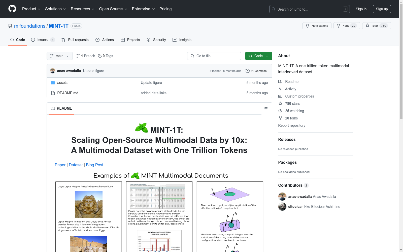This screenshot has width=403, height=252.
Task: View the 11 Commits history
Action: tap(256, 71)
